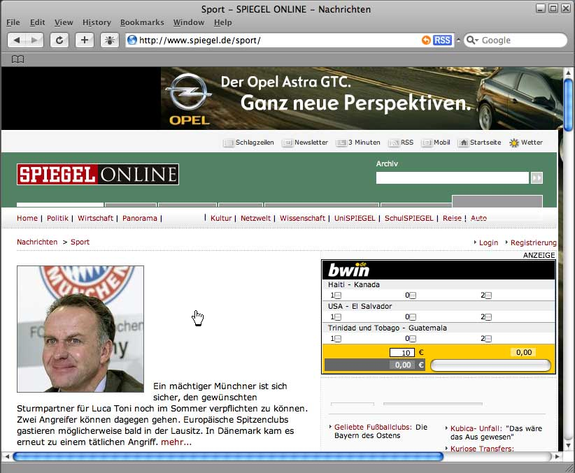Click the bwin logo in the ad
This screenshot has width=575, height=473.
(348, 270)
